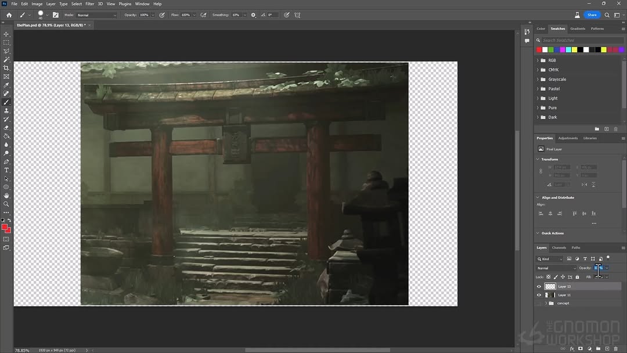Click the Share button
The image size is (627, 353).
[x=592, y=15]
